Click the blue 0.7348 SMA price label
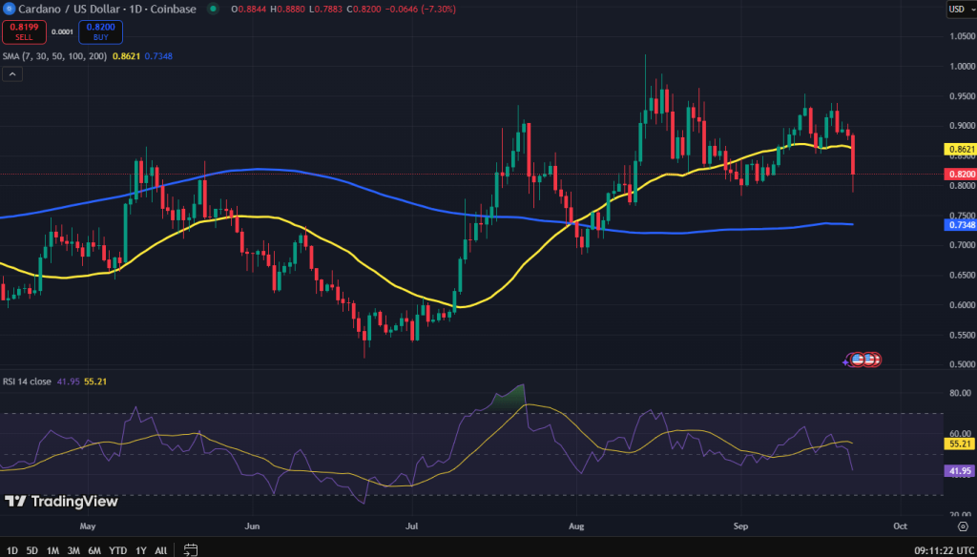This screenshot has width=977, height=557. [x=961, y=224]
